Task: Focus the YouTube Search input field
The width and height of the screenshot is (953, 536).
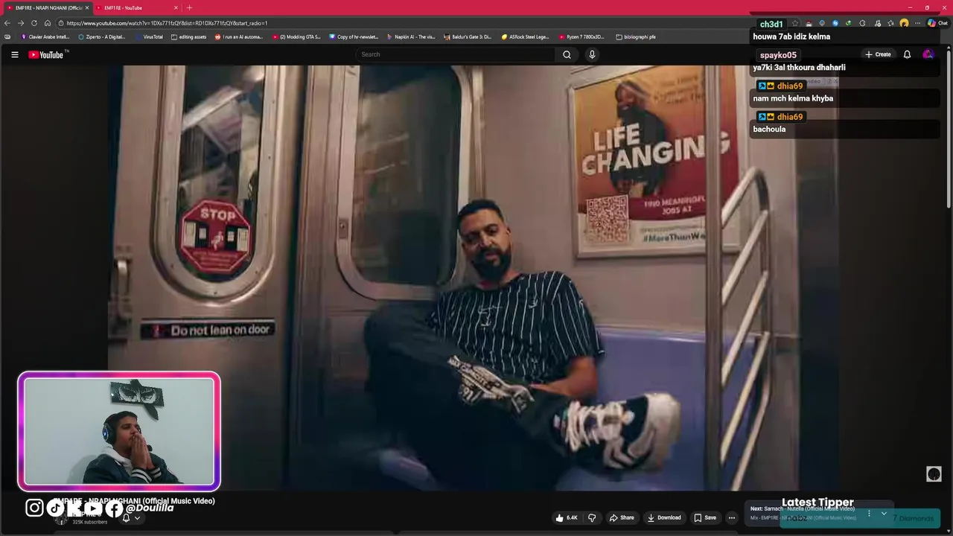Action: pos(456,54)
